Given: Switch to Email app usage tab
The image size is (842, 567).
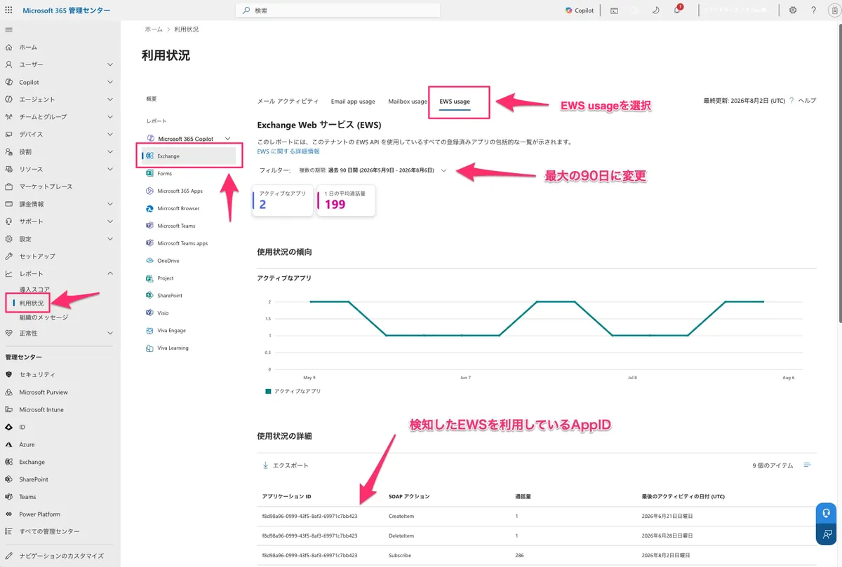Looking at the screenshot, I should [353, 102].
